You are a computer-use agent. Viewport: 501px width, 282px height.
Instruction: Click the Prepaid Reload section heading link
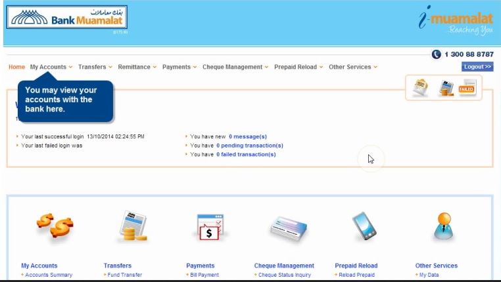356,266
